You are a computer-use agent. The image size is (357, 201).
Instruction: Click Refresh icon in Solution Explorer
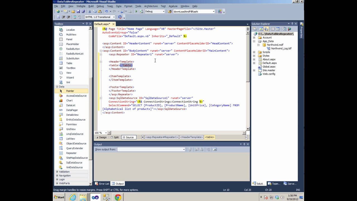[x=261, y=29]
